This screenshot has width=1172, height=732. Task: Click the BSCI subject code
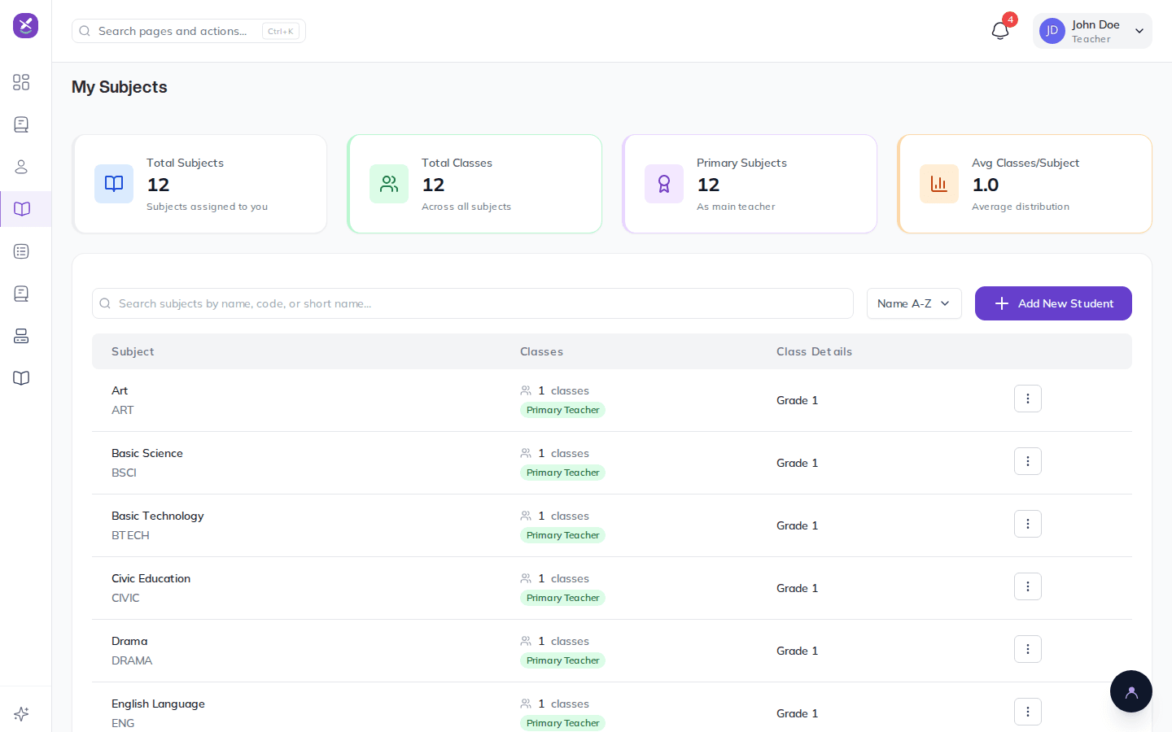[124, 473]
